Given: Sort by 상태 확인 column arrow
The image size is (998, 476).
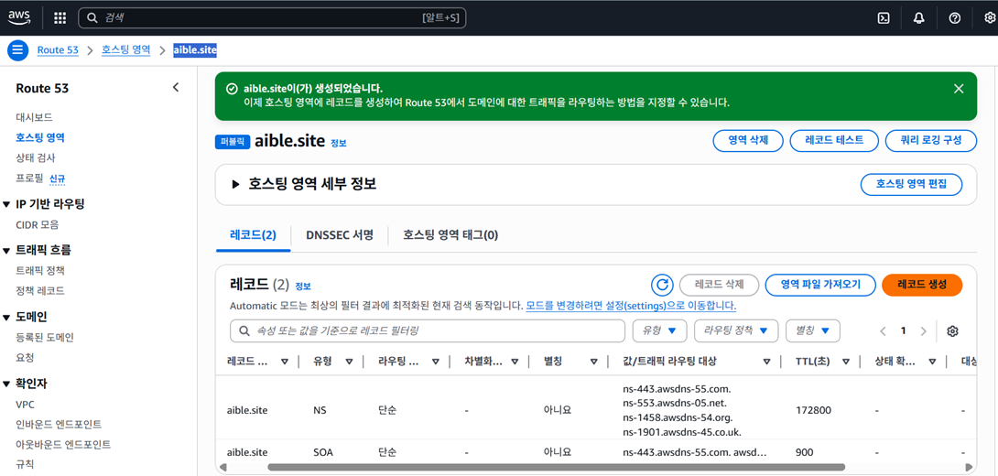Looking at the screenshot, I should (932, 362).
